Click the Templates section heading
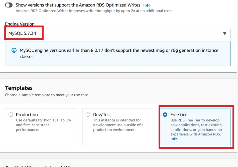The image size is (238, 167). [x=19, y=88]
